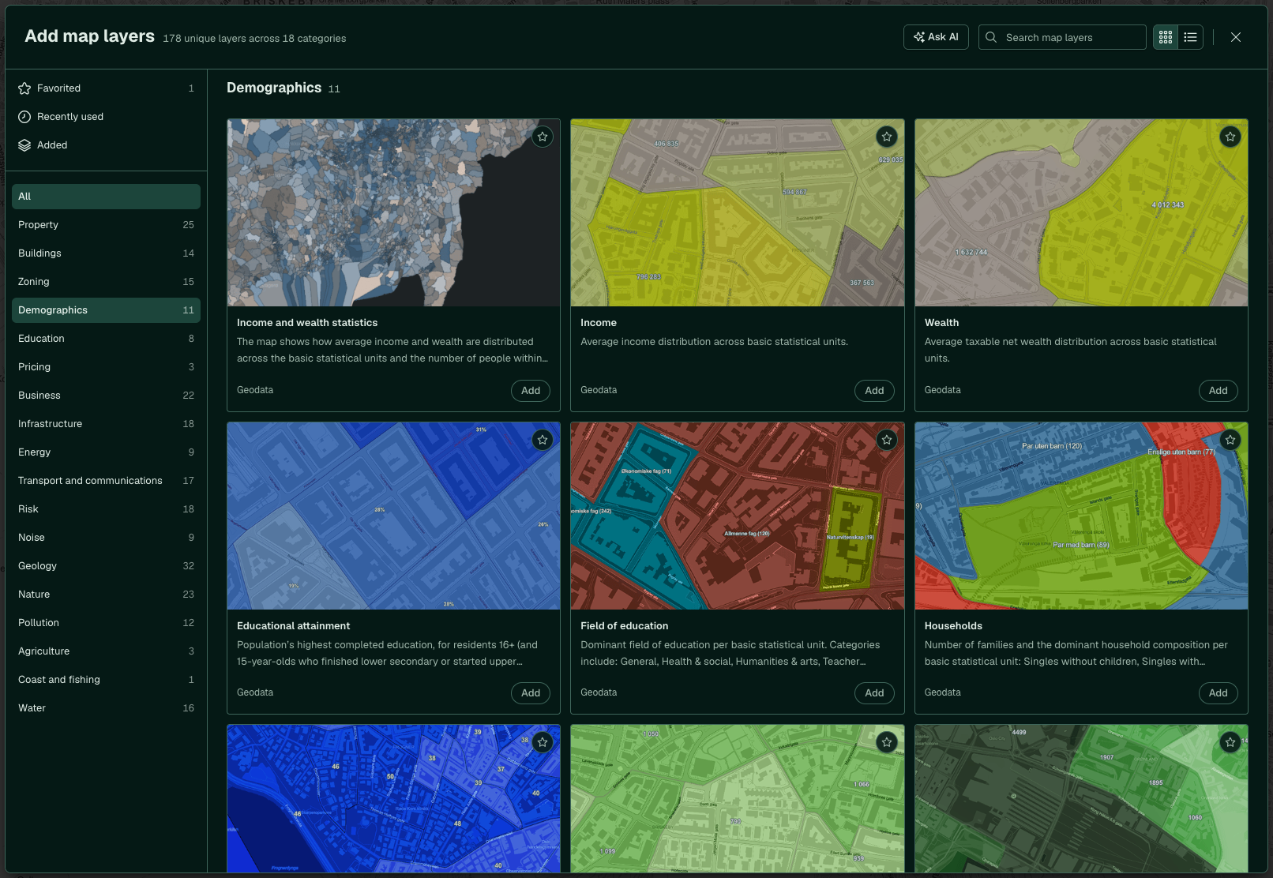Open the Wealth map thumbnail

point(1081,213)
